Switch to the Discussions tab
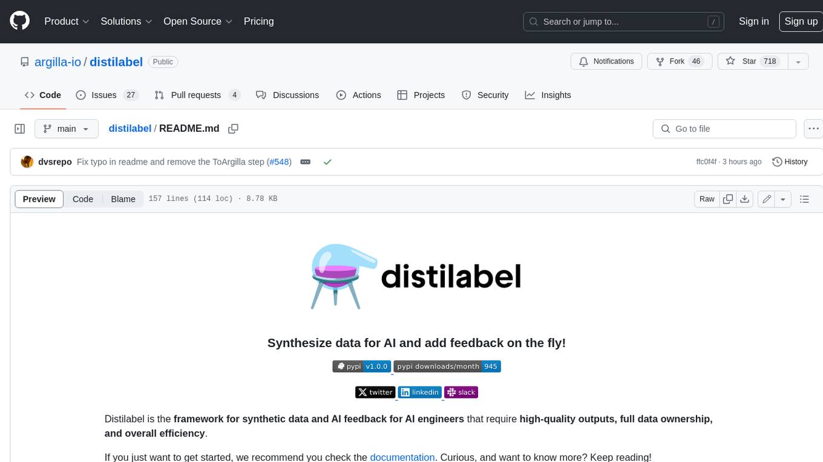The width and height of the screenshot is (823, 462). point(287,95)
